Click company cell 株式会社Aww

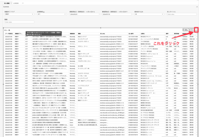(145, 101)
